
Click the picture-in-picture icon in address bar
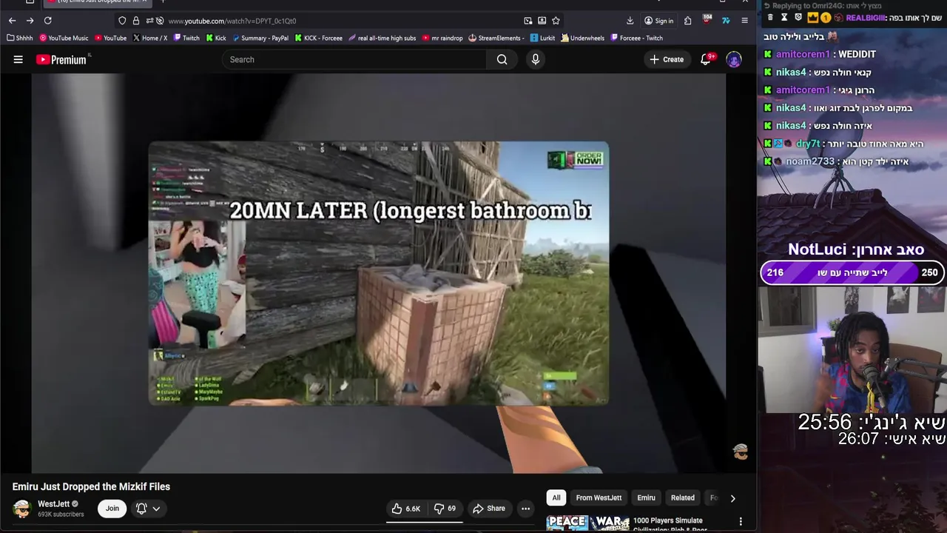[528, 21]
